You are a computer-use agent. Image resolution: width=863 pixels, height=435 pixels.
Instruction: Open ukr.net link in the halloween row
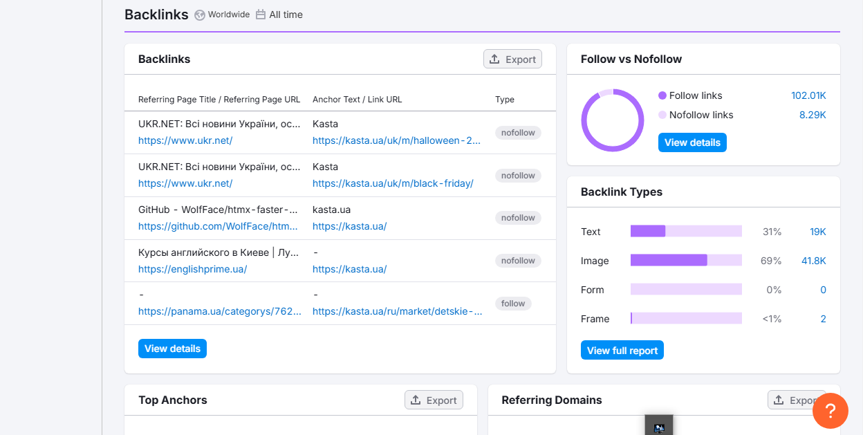tap(185, 140)
